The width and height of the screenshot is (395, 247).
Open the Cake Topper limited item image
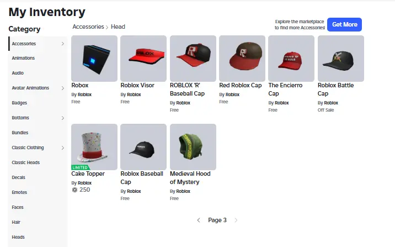[x=94, y=147]
